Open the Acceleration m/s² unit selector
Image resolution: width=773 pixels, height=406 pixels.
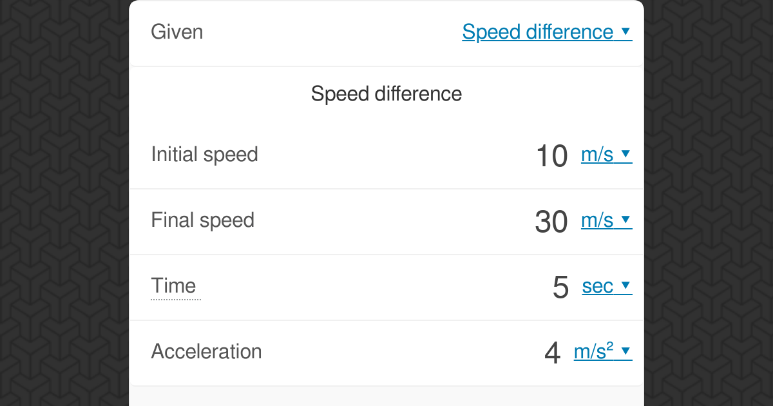pos(593,352)
